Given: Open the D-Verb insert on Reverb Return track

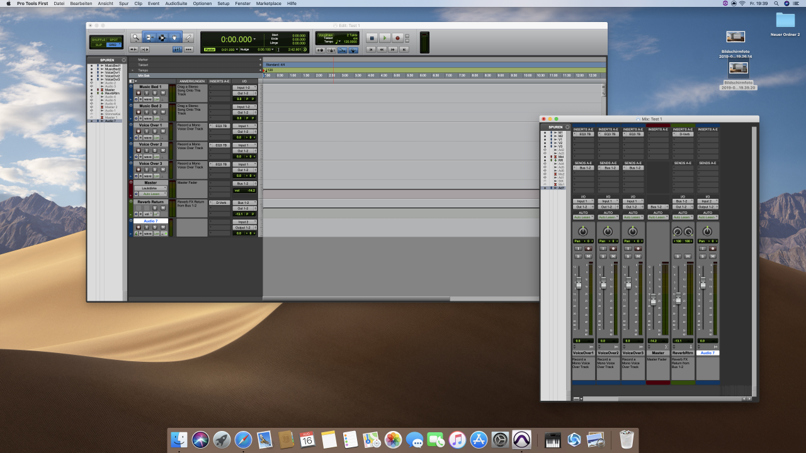Looking at the screenshot, I should pyautogui.click(x=220, y=203).
